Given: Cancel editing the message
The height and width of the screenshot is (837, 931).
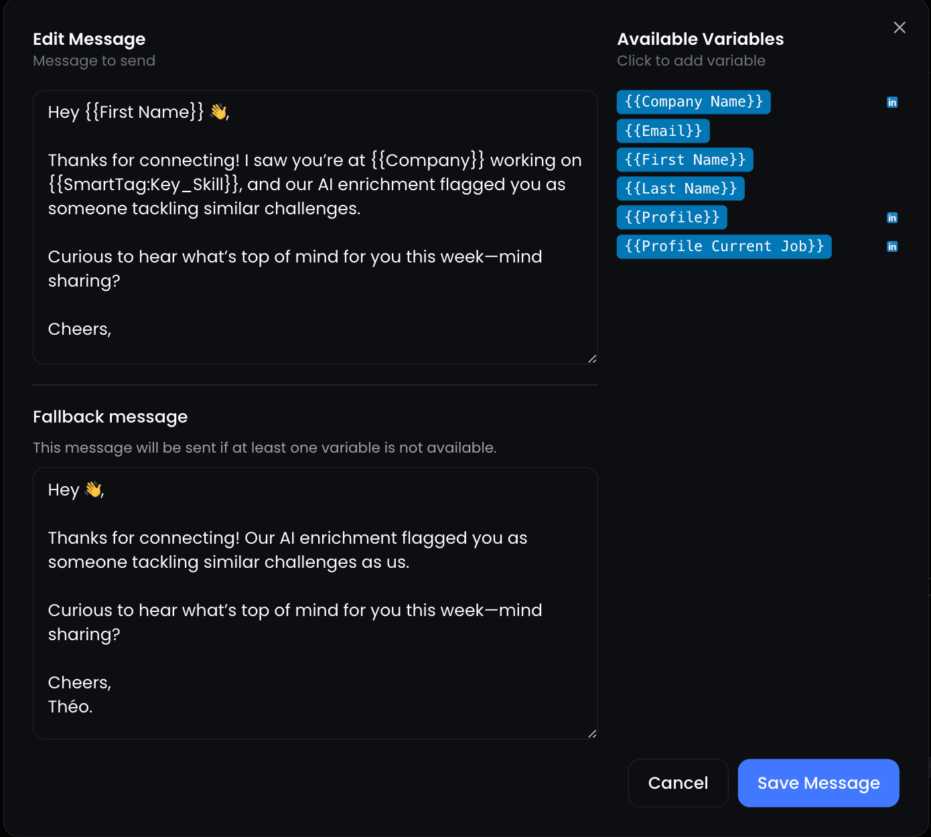Looking at the screenshot, I should pos(678,783).
